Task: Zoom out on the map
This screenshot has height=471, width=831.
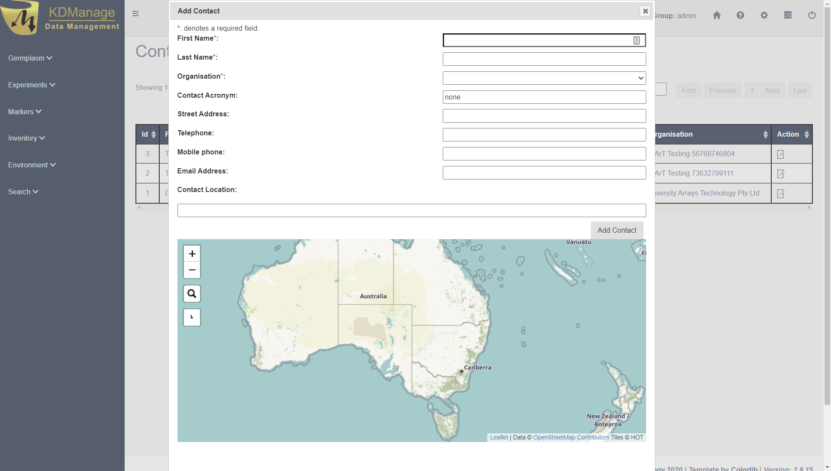Action: point(192,270)
